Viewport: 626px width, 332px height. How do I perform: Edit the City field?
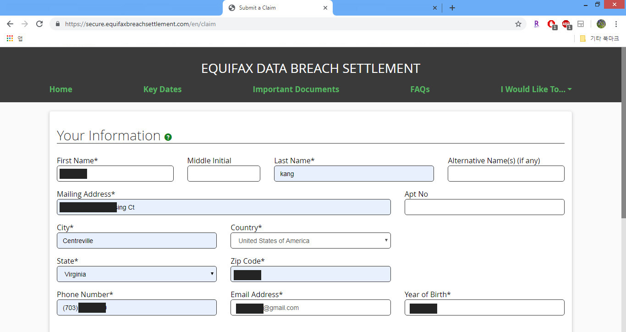[137, 241]
